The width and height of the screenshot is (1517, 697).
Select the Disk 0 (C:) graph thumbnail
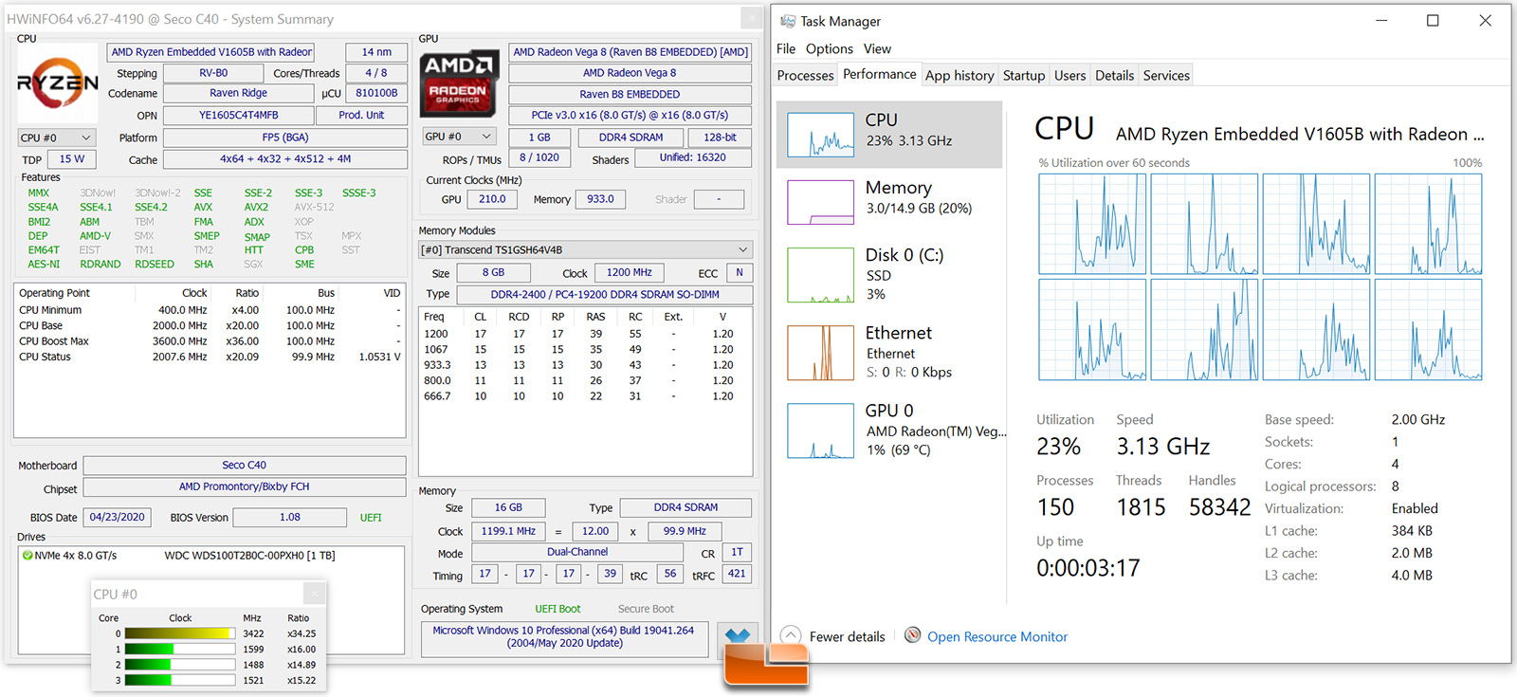(x=820, y=275)
